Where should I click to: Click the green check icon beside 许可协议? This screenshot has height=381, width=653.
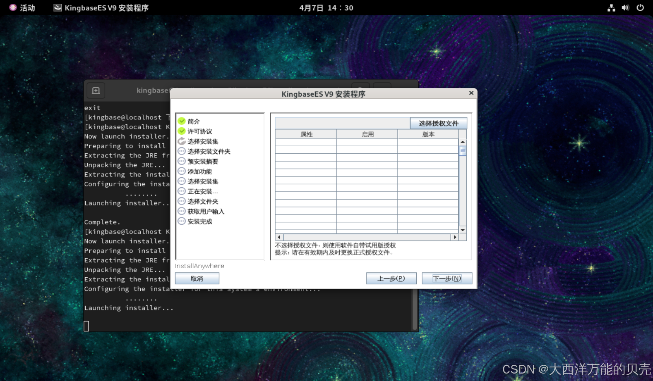pyautogui.click(x=182, y=131)
